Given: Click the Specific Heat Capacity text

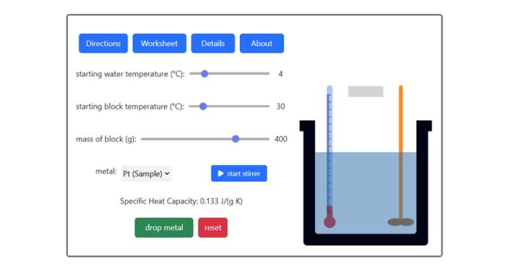Looking at the screenshot, I should point(181,201).
